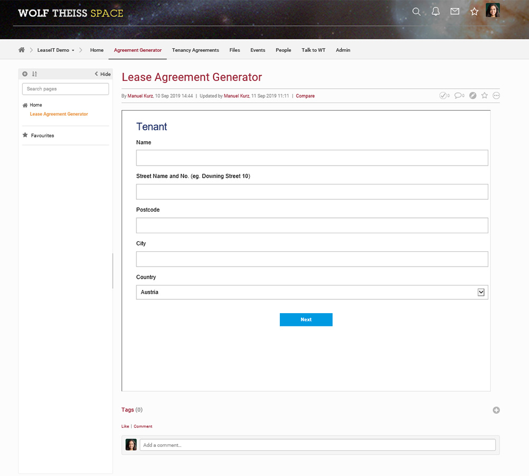The image size is (529, 476).
Task: Click the Postcode field
Action: pos(312,225)
